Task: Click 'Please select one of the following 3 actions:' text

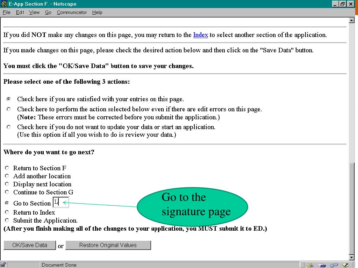Action: coord(67,82)
